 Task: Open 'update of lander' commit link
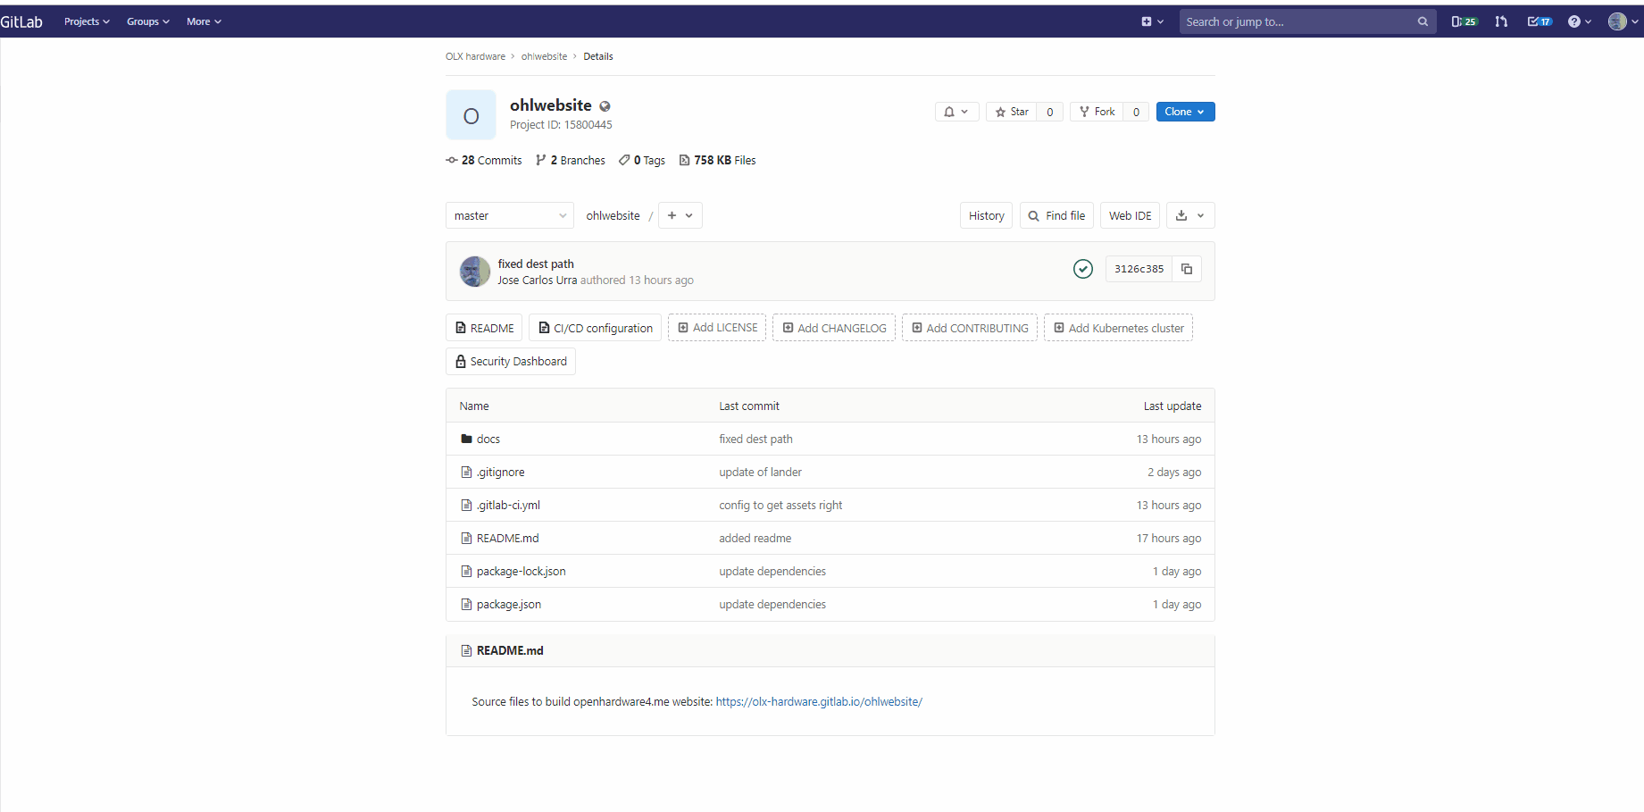click(x=760, y=473)
